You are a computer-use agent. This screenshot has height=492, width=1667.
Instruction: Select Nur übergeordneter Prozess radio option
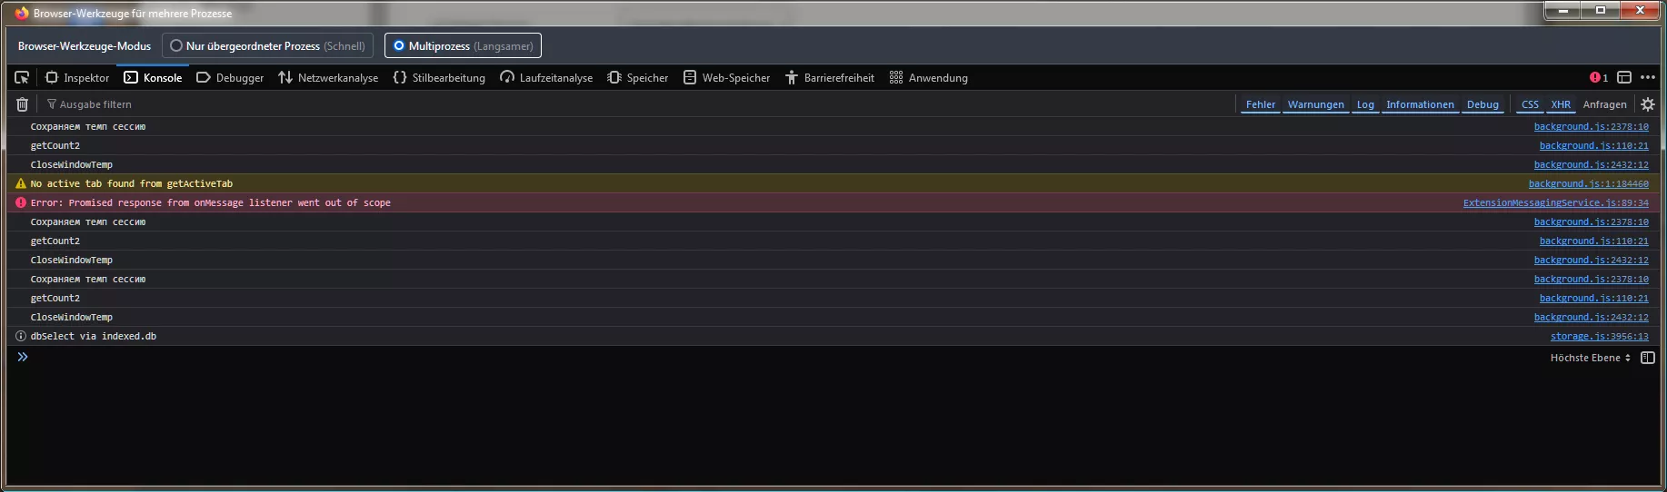267,45
